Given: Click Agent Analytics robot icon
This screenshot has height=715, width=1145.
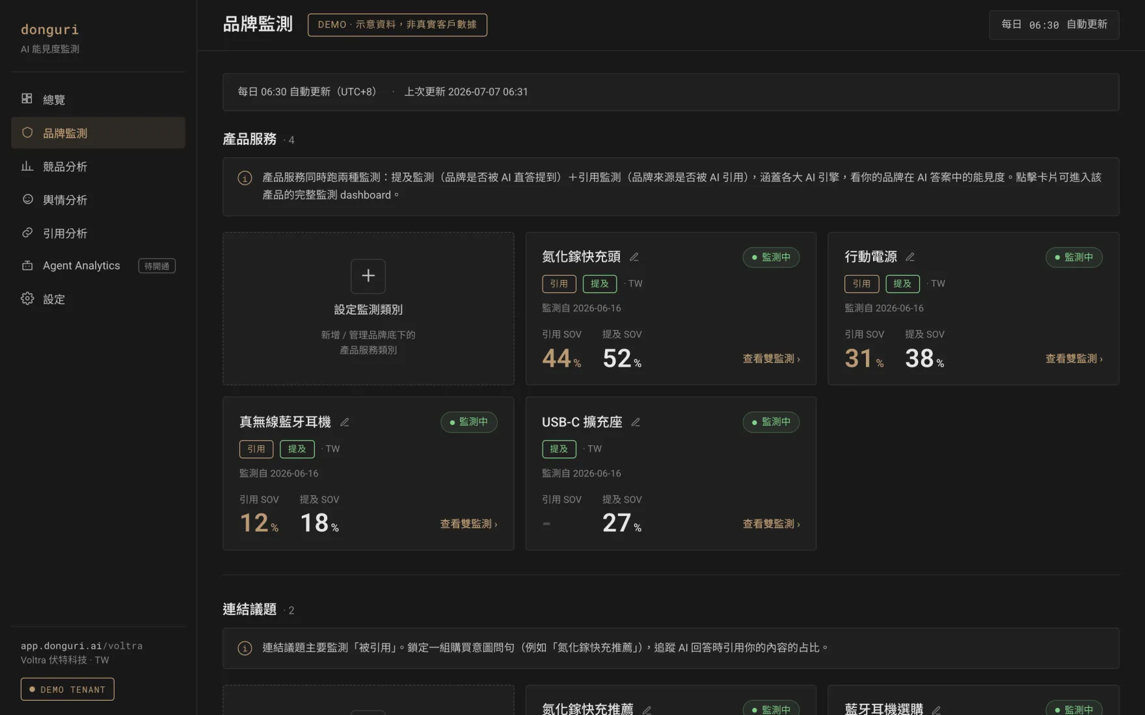Looking at the screenshot, I should coord(27,265).
